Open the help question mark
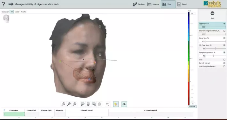This screenshot has height=120, width=227. [x=3, y=4]
